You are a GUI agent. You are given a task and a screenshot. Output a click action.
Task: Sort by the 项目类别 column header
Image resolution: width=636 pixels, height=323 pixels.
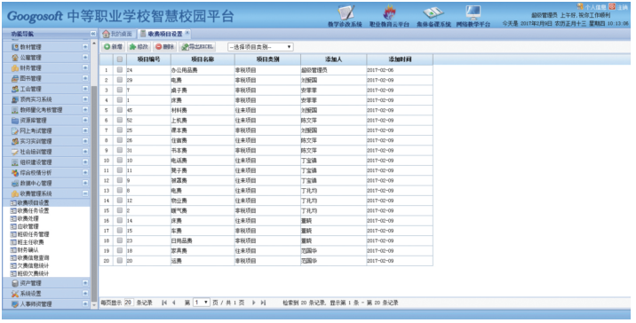click(x=267, y=59)
